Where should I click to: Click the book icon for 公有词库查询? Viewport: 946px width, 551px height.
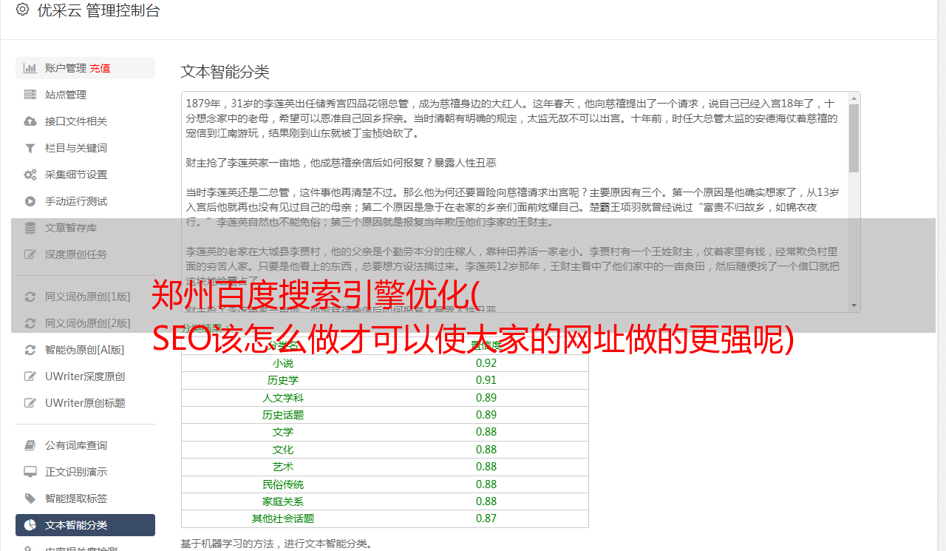(x=30, y=445)
